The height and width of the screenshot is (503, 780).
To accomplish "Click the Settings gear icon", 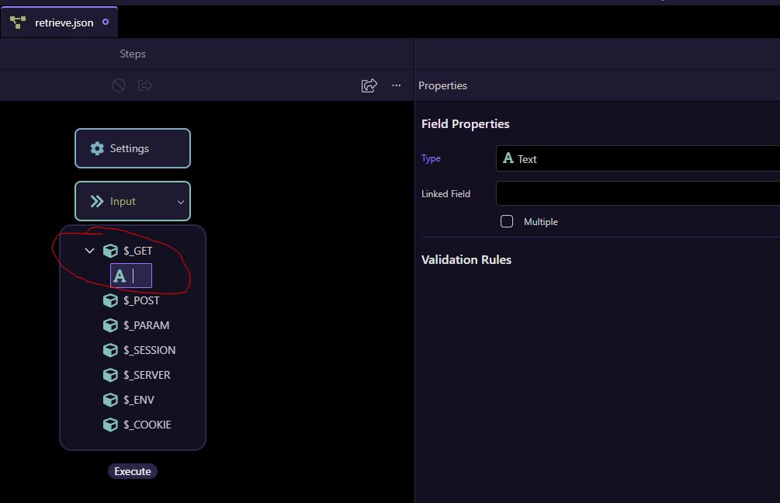I will pyautogui.click(x=97, y=148).
